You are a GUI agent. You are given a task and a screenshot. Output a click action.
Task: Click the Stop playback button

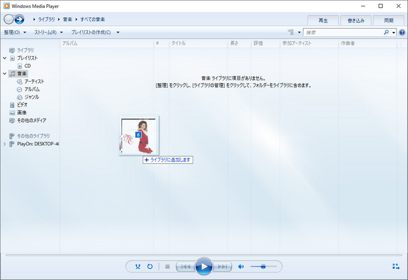click(x=168, y=266)
